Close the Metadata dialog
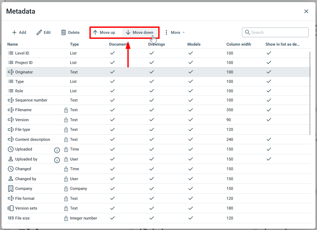The image size is (317, 230). [x=306, y=11]
